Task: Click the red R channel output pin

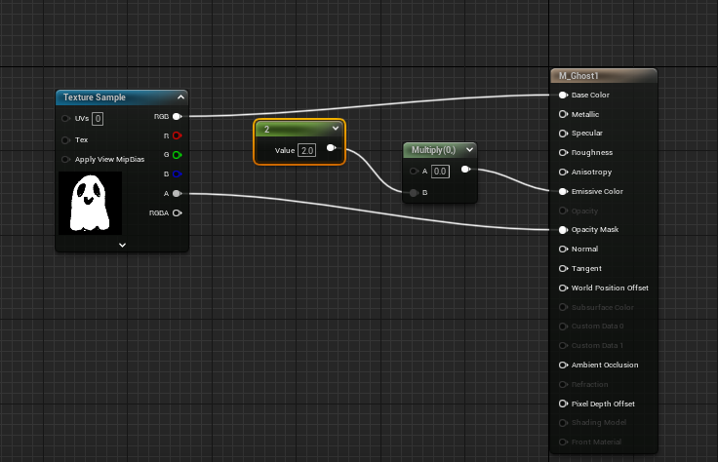Action: point(177,135)
